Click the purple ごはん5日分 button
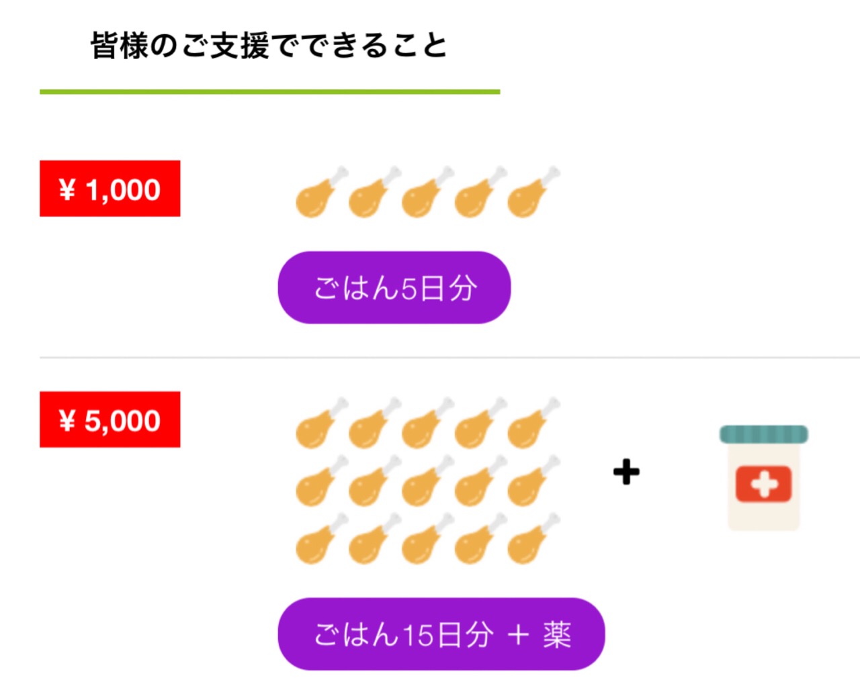This screenshot has width=860, height=690. pyautogui.click(x=394, y=287)
